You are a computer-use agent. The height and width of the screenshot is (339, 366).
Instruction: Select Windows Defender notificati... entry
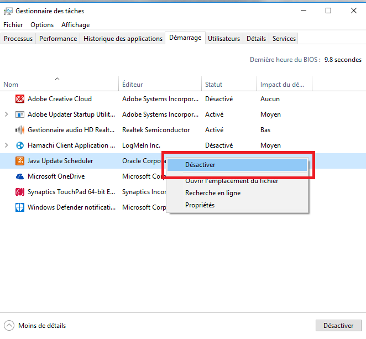71,207
